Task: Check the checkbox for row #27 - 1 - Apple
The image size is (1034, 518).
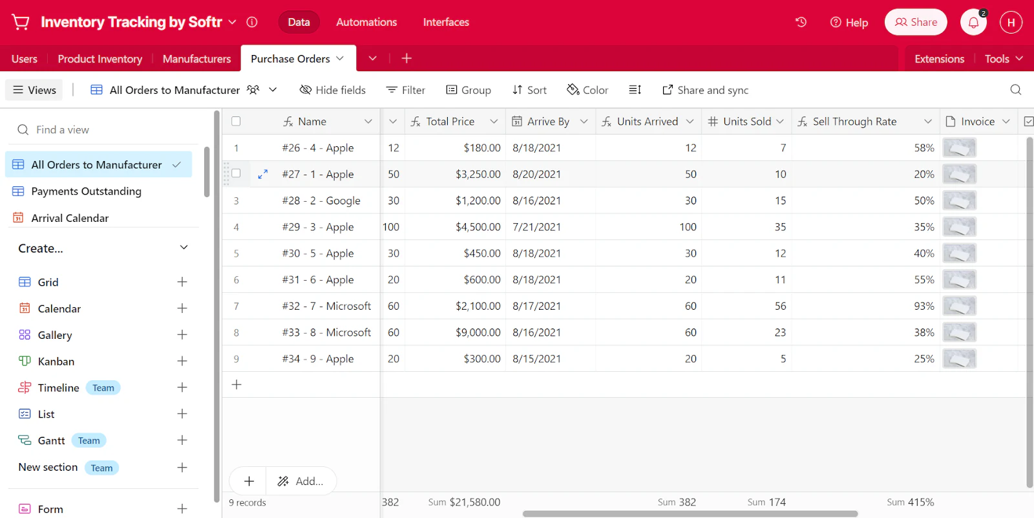Action: click(236, 173)
